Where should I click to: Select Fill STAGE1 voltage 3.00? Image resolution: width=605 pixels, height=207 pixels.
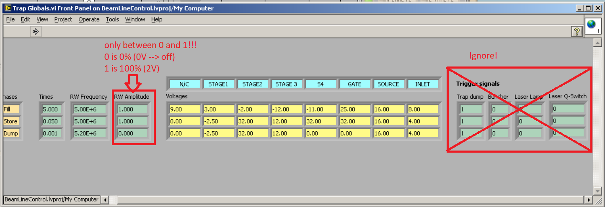click(218, 109)
